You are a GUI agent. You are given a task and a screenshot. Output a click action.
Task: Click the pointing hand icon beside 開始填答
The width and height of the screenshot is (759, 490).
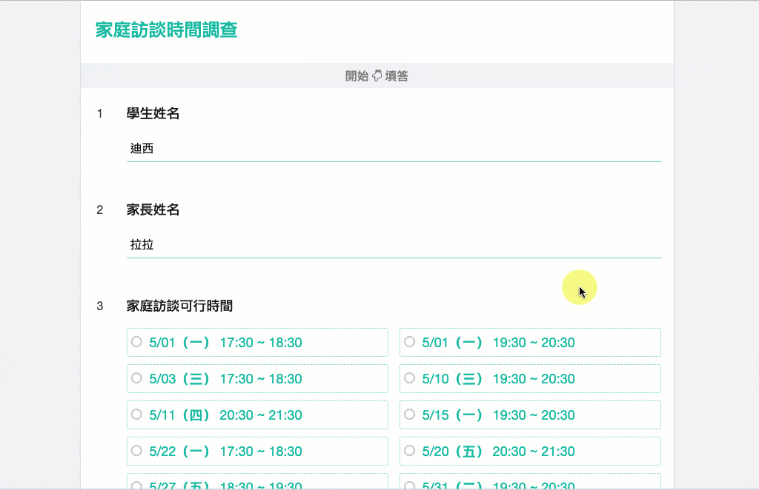pos(377,75)
